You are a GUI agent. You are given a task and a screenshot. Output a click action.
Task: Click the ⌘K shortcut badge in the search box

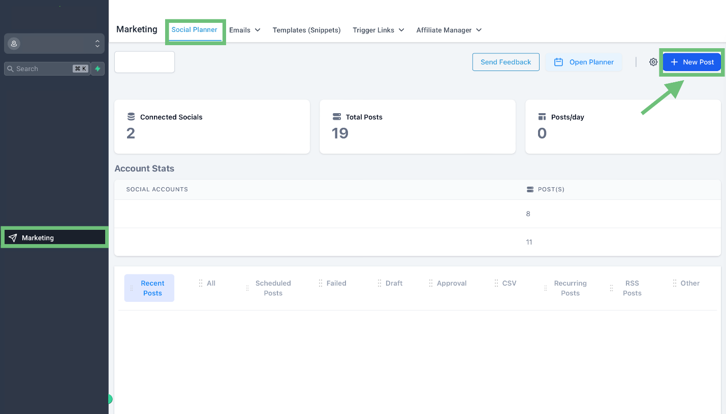coord(80,68)
